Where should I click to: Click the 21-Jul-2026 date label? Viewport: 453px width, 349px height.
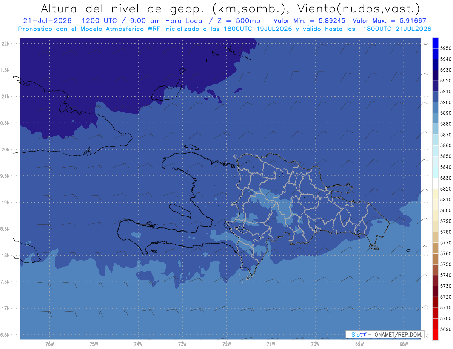coord(45,21)
